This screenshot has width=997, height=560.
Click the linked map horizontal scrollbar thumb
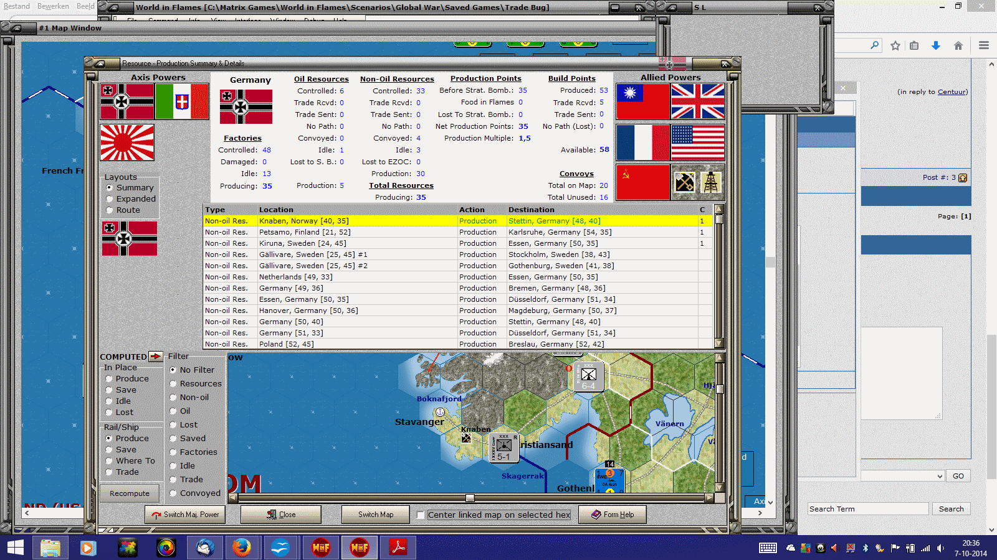[470, 498]
